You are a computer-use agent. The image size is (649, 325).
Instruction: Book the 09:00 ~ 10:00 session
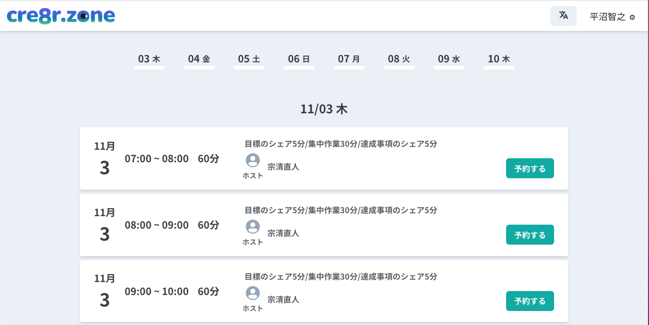[530, 301]
